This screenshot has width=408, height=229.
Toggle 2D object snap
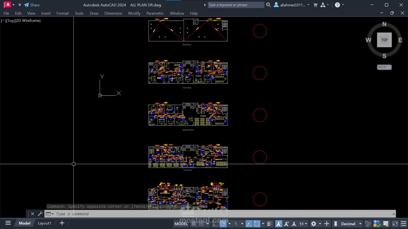click(257, 224)
